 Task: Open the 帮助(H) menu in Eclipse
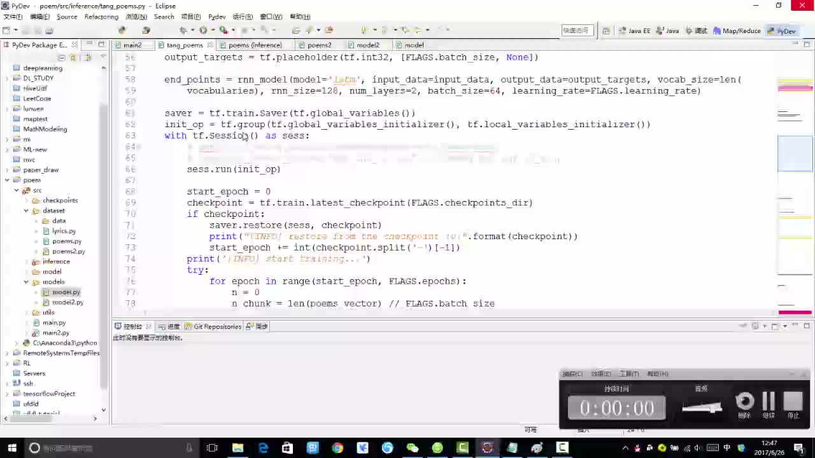300,17
